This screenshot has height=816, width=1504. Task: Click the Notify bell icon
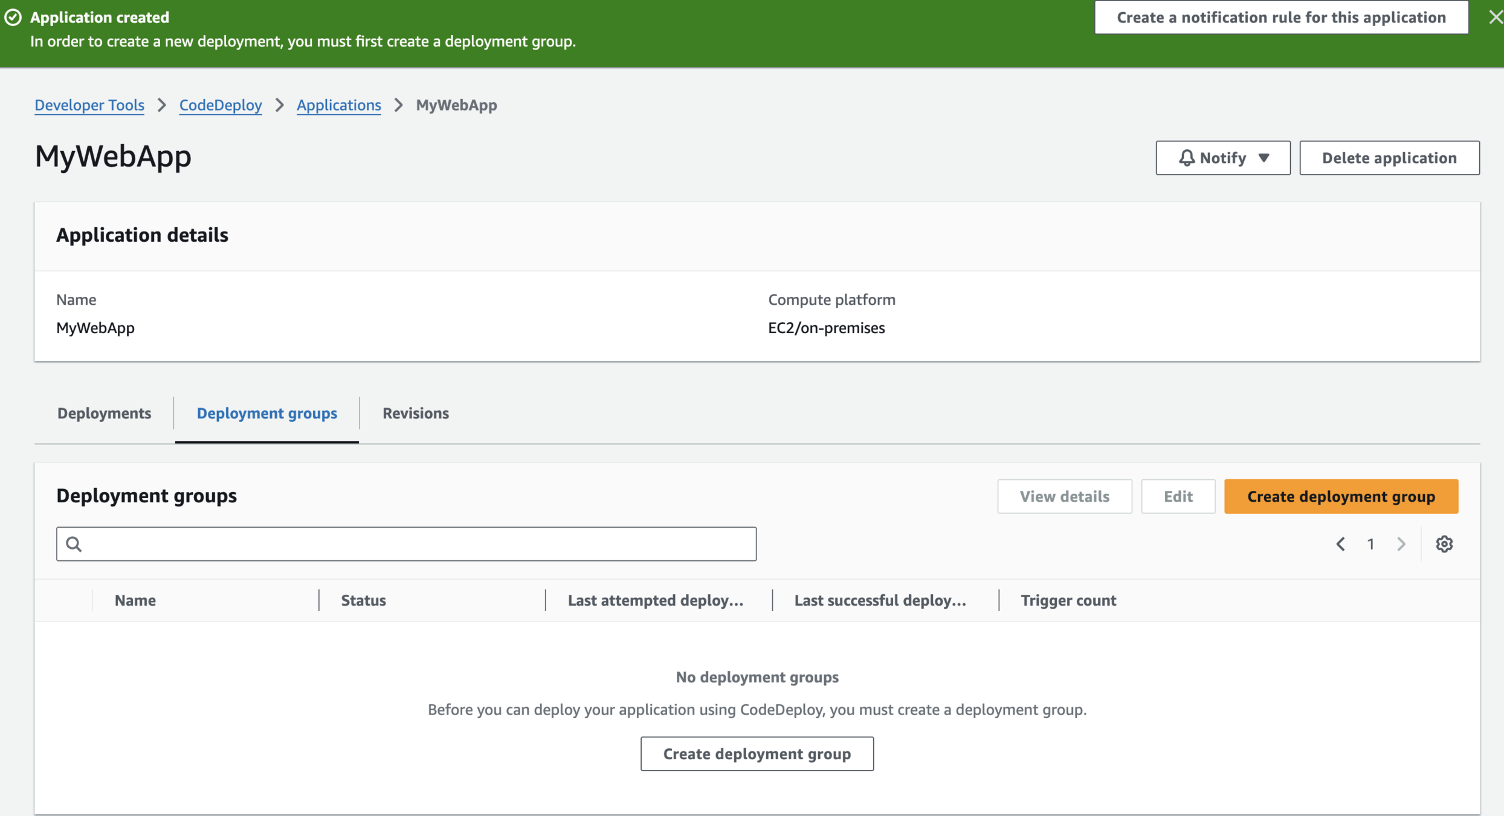tap(1186, 158)
